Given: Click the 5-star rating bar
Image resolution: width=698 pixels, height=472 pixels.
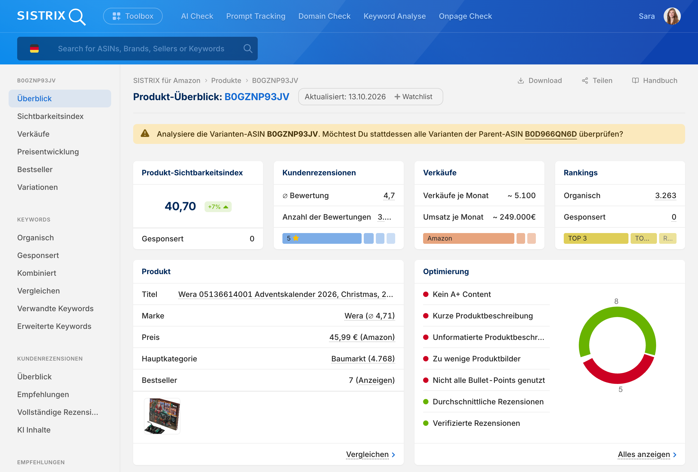Looking at the screenshot, I should [322, 238].
